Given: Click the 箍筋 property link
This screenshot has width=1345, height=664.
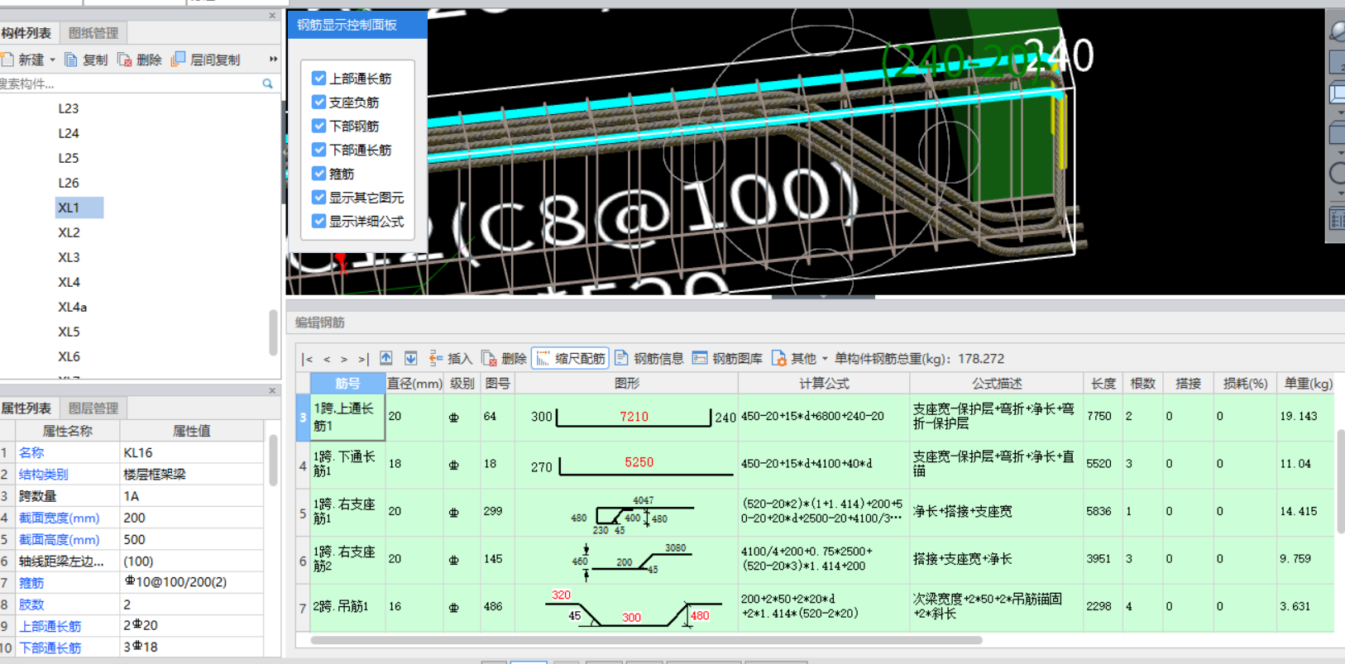Looking at the screenshot, I should [x=31, y=582].
